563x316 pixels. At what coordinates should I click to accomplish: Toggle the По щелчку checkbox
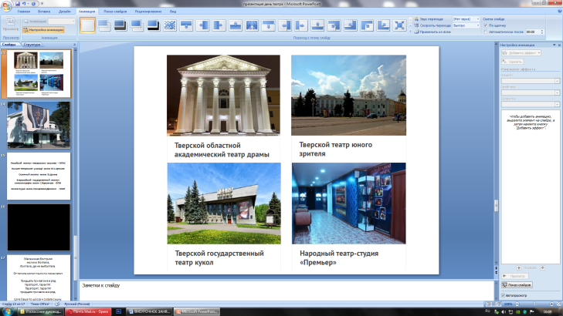coord(484,25)
